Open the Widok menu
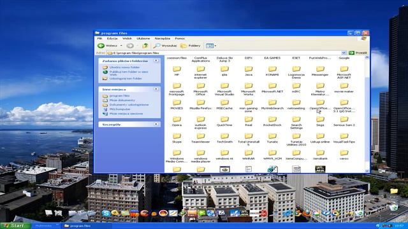Screen dimensions: 408x229 pyautogui.click(x=127, y=38)
